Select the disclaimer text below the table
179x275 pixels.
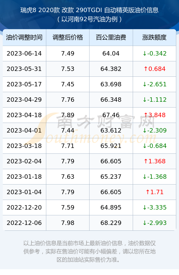(89, 251)
